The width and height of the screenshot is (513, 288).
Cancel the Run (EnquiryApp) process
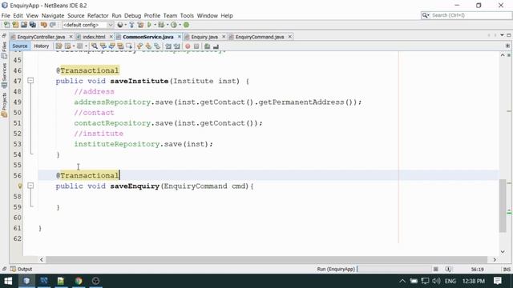tap(436, 269)
